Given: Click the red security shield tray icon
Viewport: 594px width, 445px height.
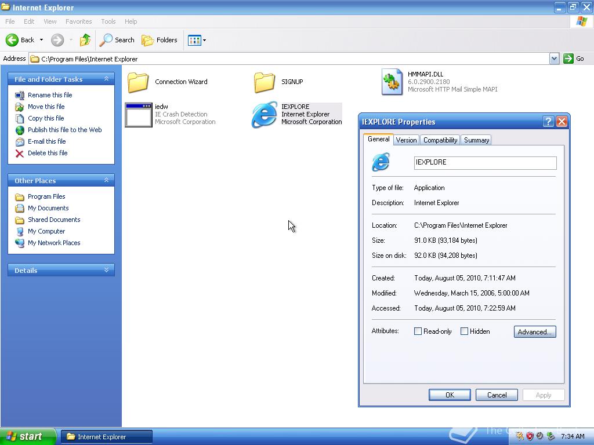Looking at the screenshot, I should [530, 436].
